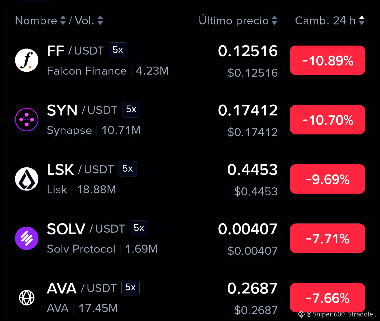Image resolution: width=380 pixels, height=321 pixels.
Task: Select the 0.17412 last price of SYN
Action: [x=248, y=110]
